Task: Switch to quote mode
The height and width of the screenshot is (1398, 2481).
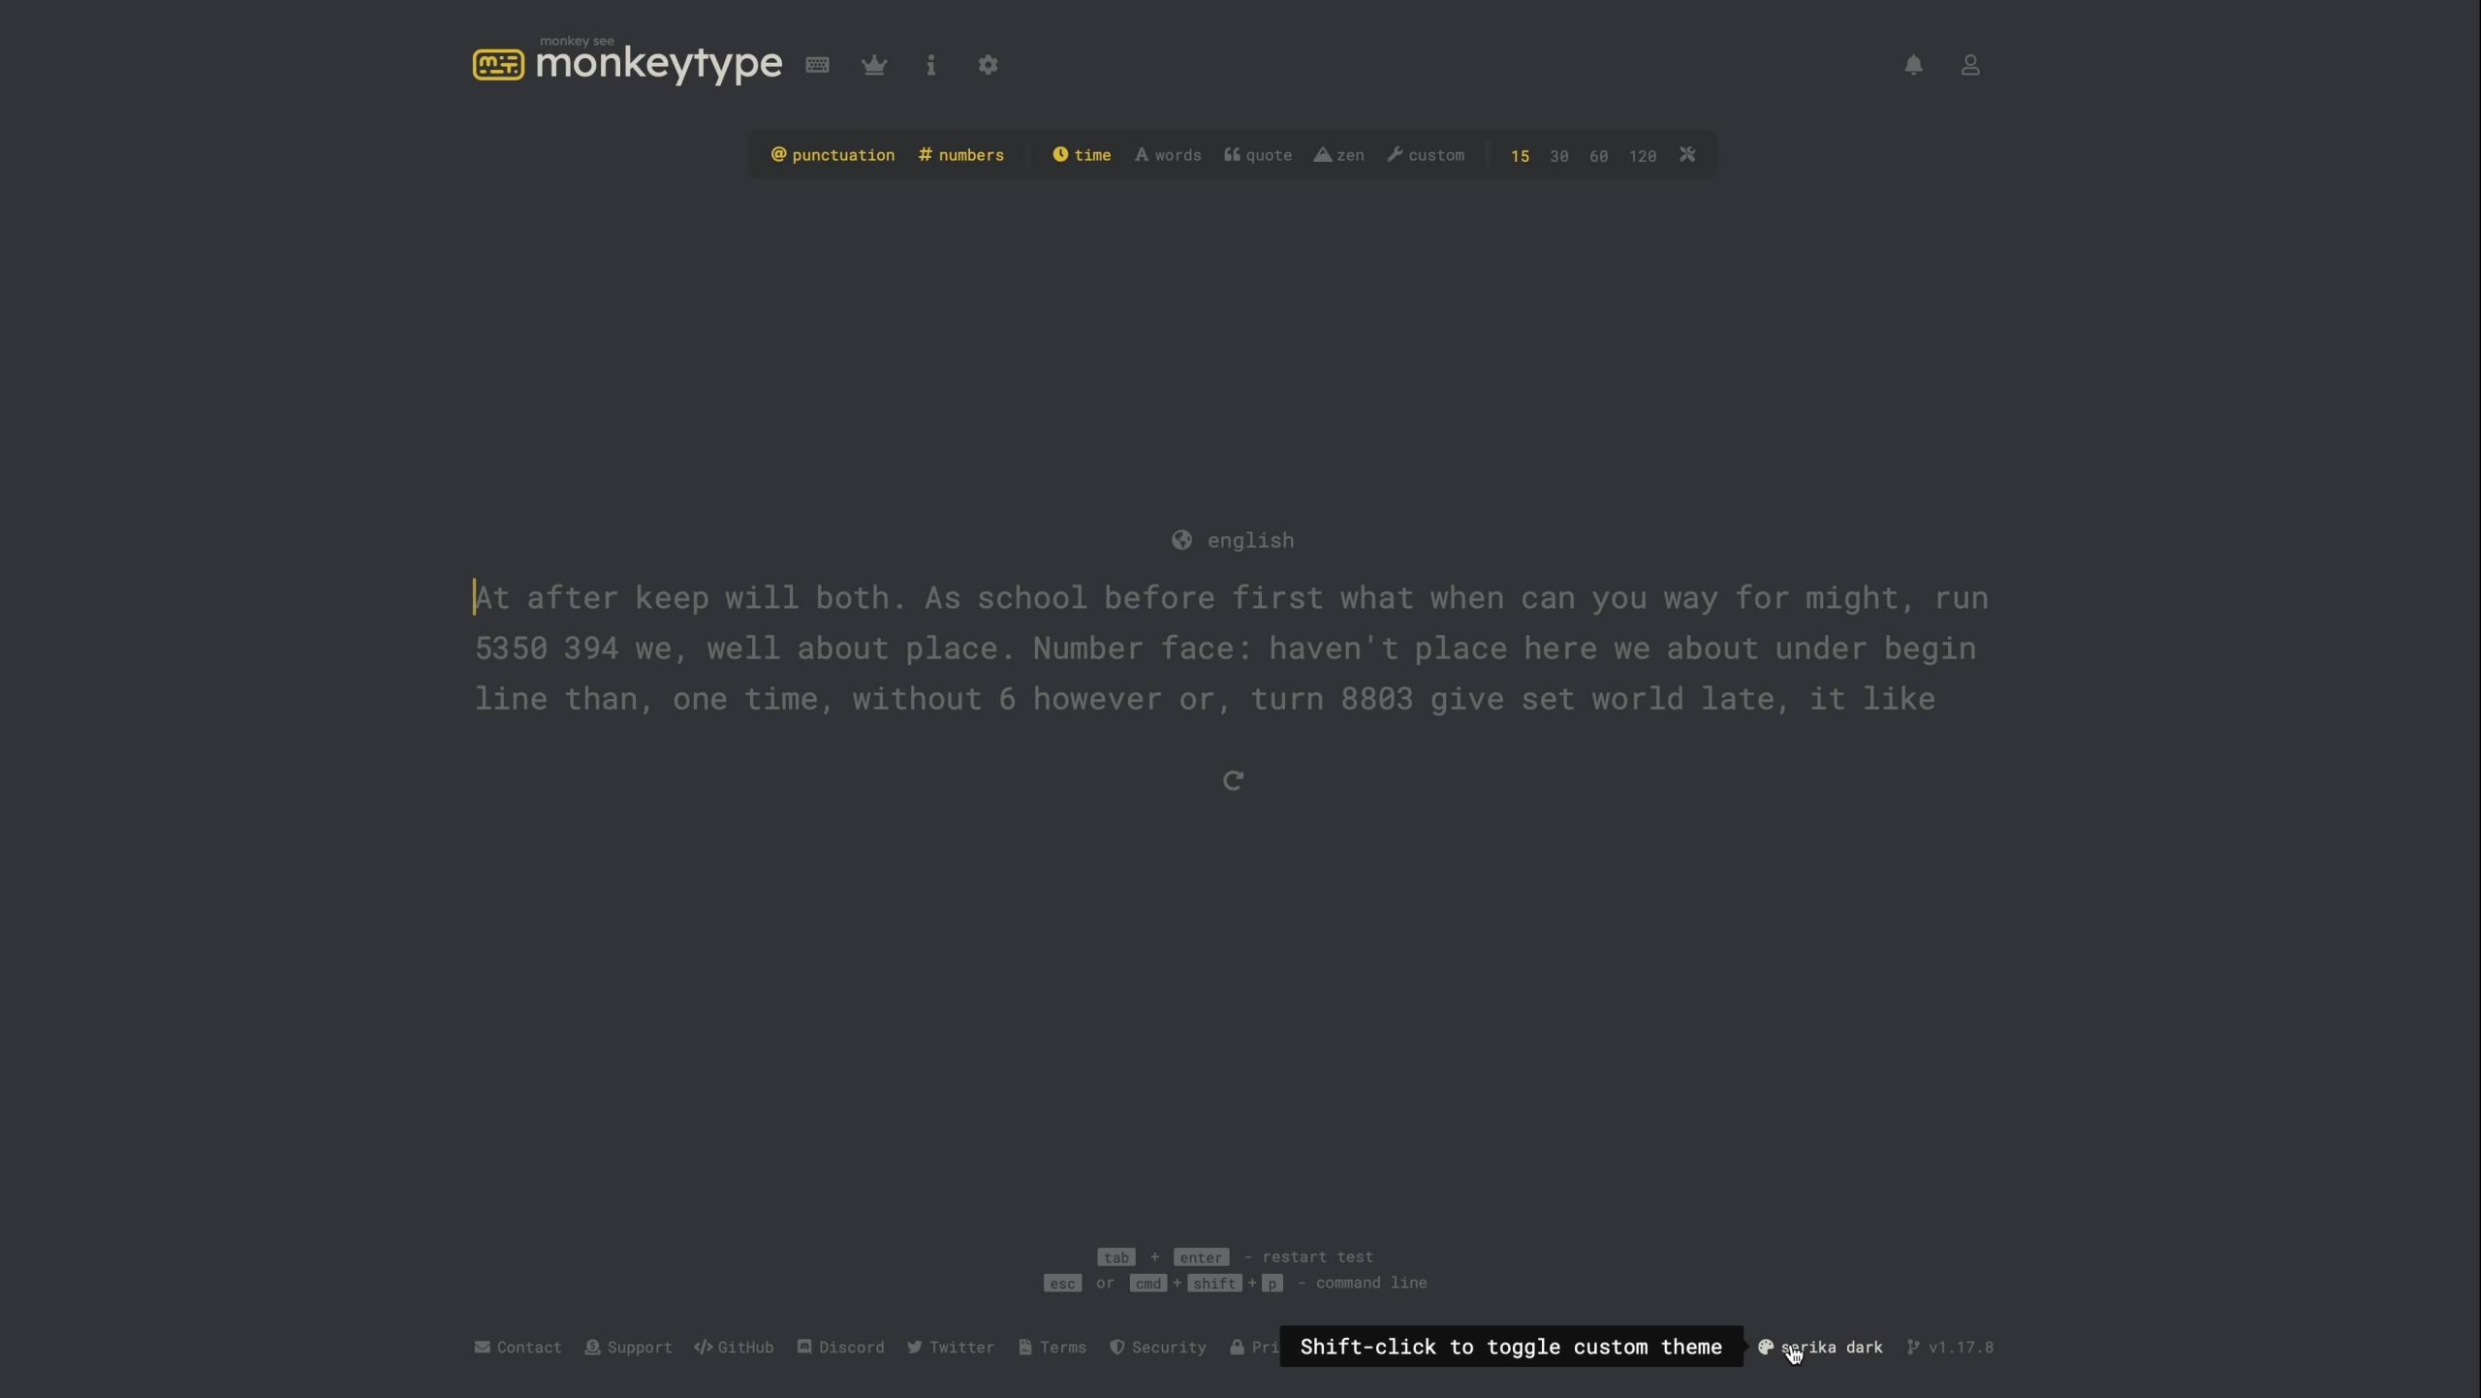Action: pyautogui.click(x=1258, y=155)
